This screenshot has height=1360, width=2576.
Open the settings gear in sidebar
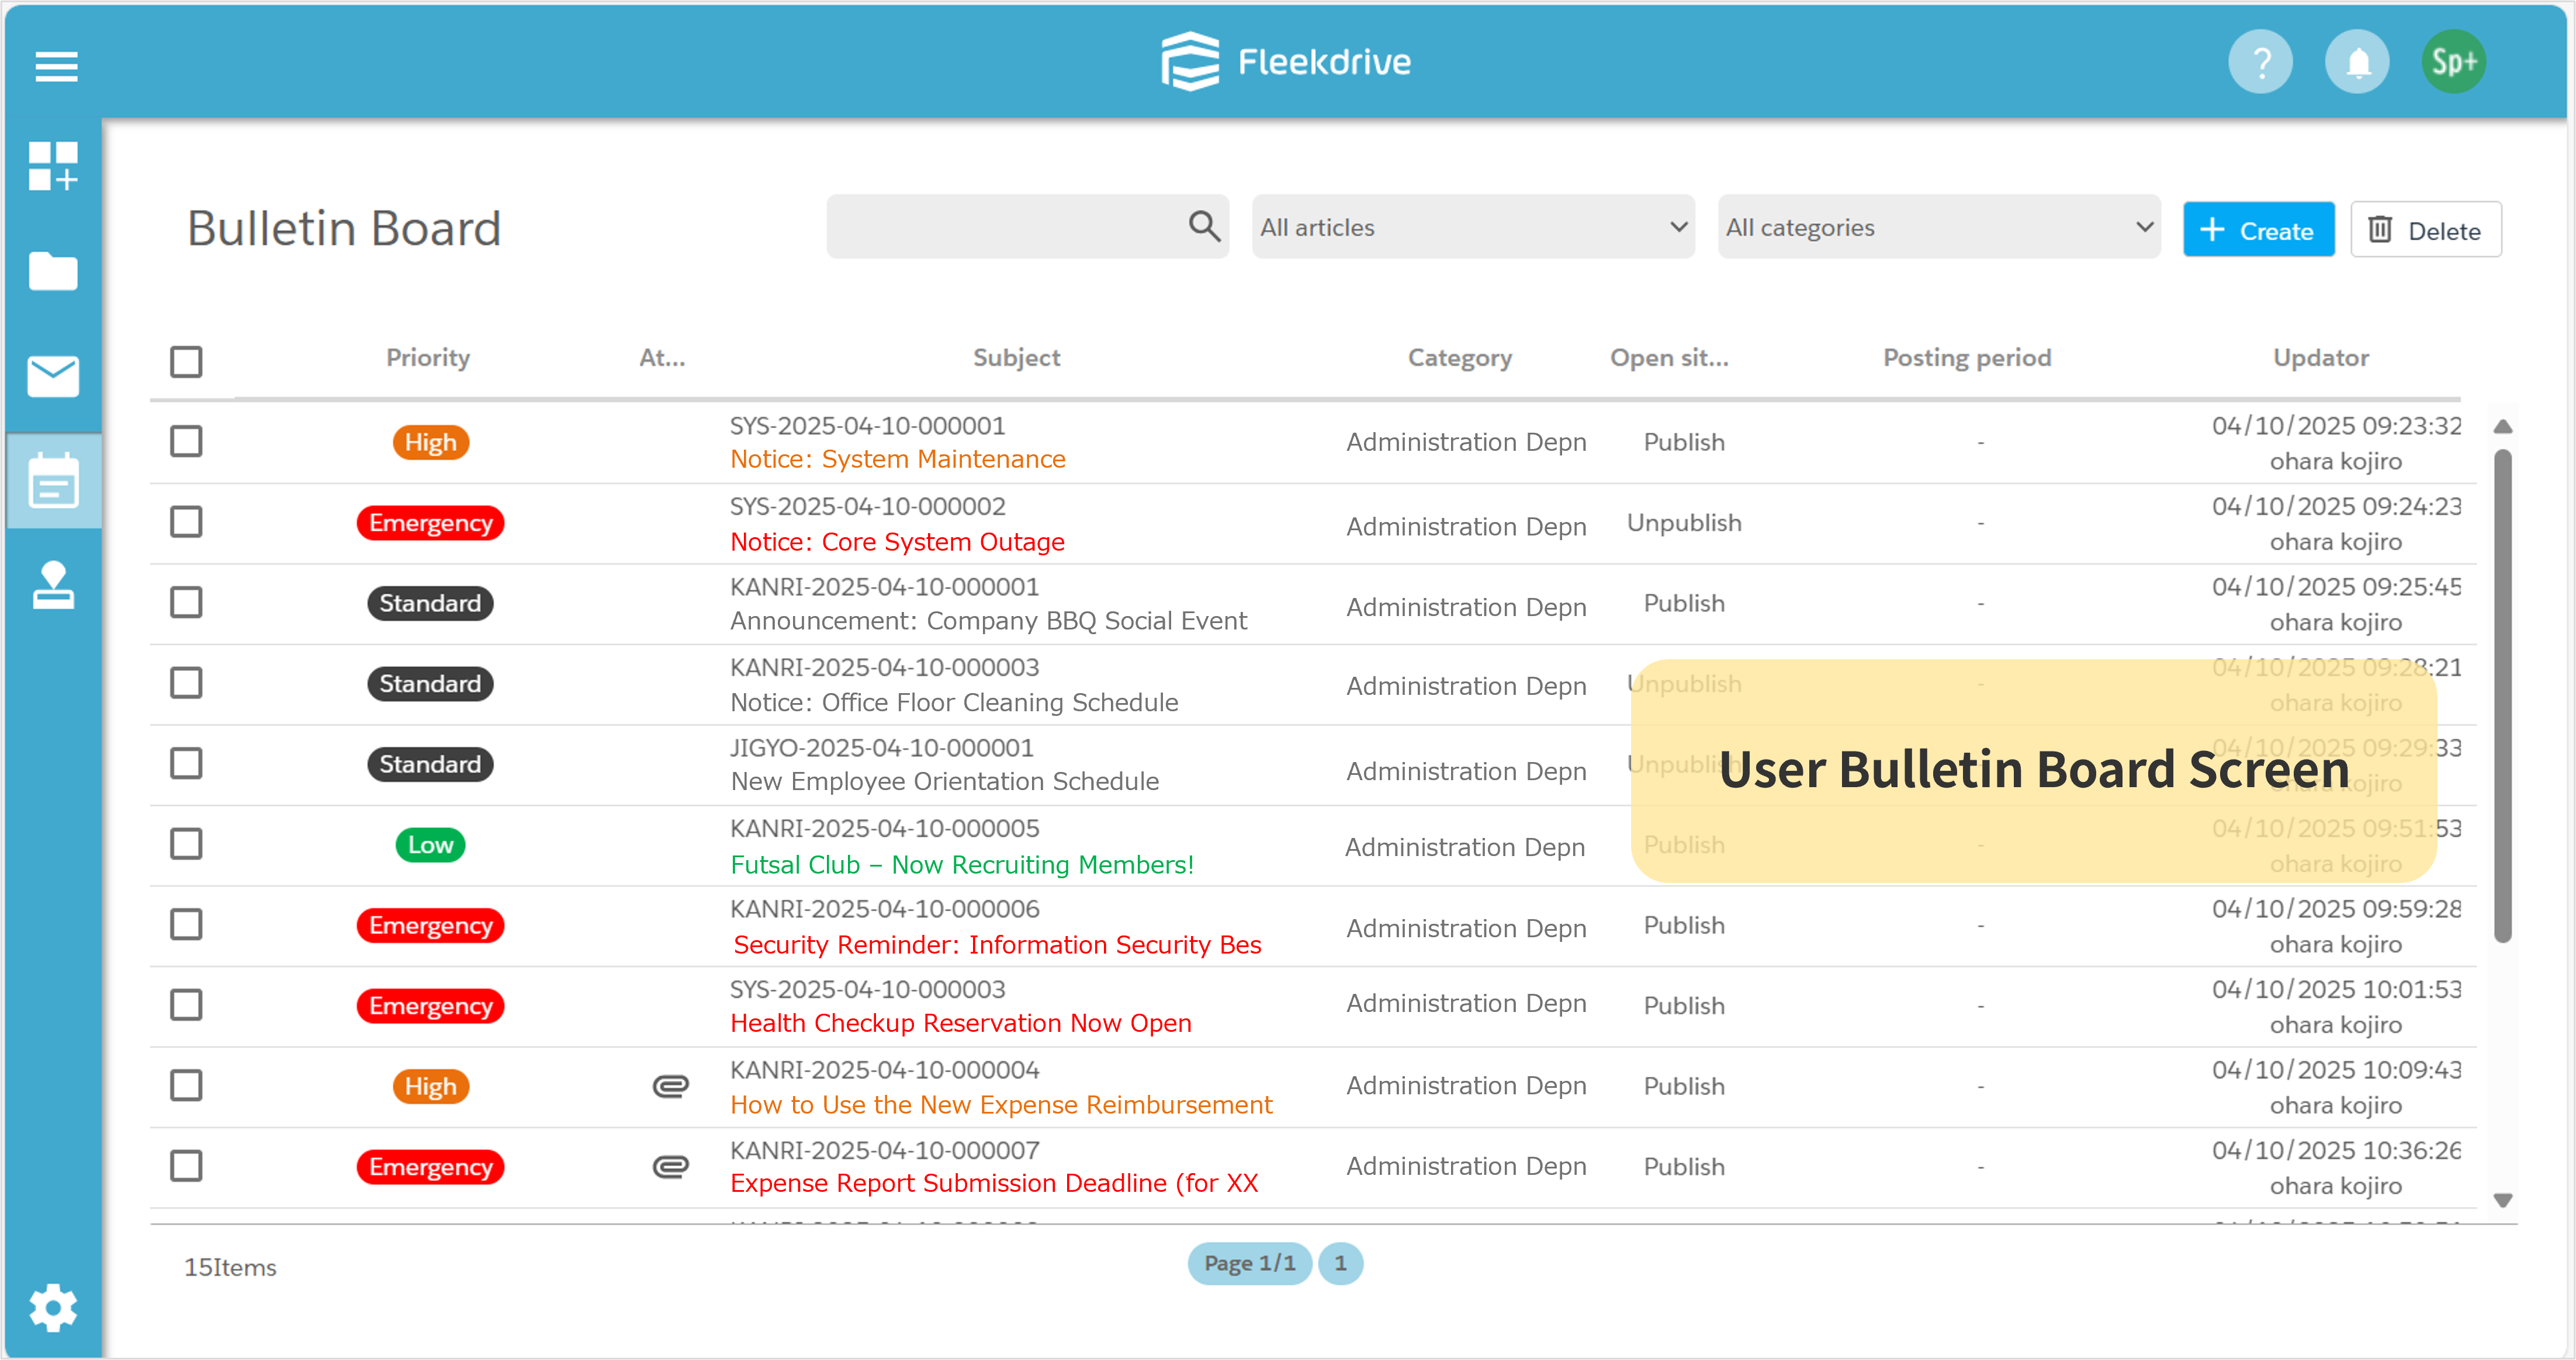53,1307
